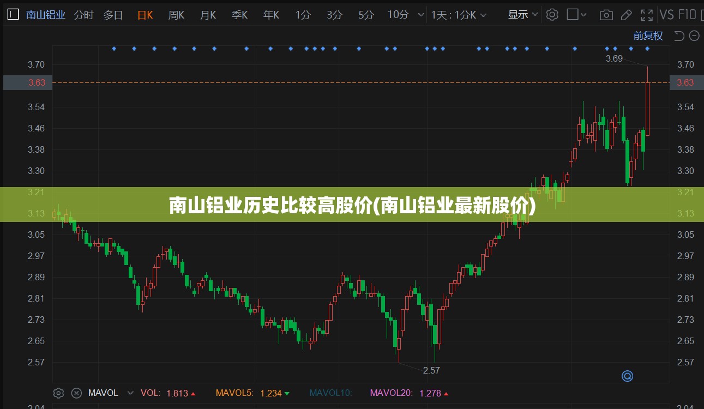
Task: Switch to 分时 intraday tab
Action: (83, 15)
